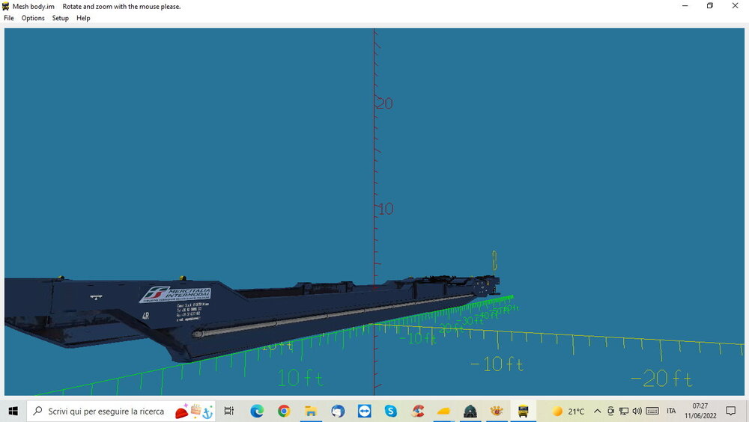
Task: Open Task View from the taskbar
Action: click(x=228, y=411)
